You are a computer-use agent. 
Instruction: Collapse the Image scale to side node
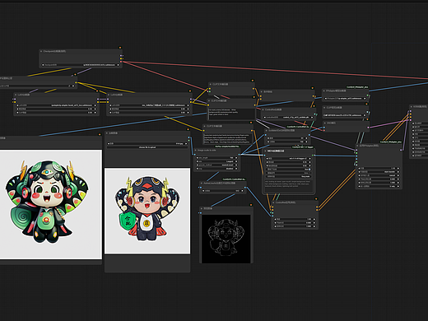195,151
